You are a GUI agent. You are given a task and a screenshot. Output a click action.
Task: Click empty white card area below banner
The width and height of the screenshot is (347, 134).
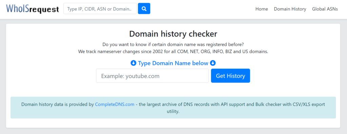tap(173, 123)
